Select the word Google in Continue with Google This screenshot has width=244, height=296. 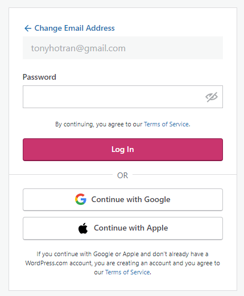(157, 200)
